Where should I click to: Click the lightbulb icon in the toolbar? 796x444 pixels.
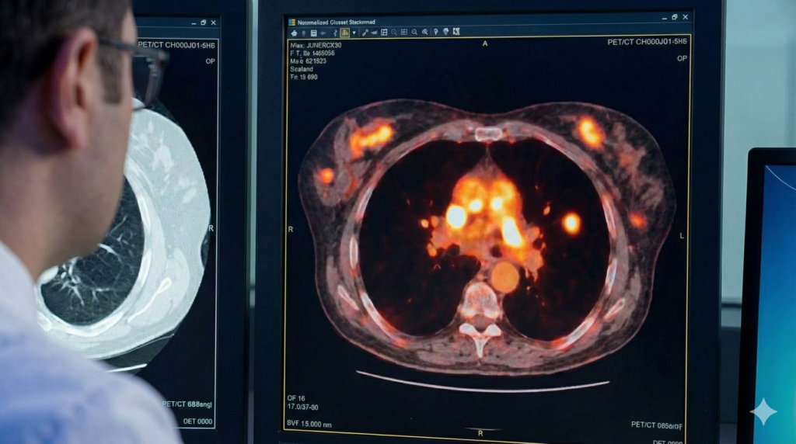pyautogui.click(x=446, y=32)
